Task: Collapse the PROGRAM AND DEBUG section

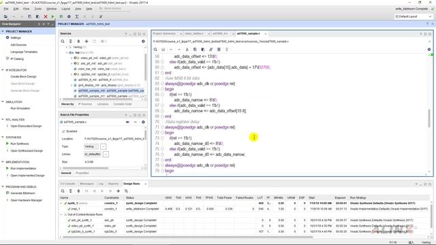Action: [x=3, y=186]
